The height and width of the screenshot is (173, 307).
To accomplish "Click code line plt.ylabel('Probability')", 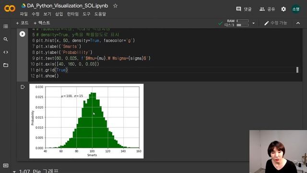I will (x=64, y=52).
